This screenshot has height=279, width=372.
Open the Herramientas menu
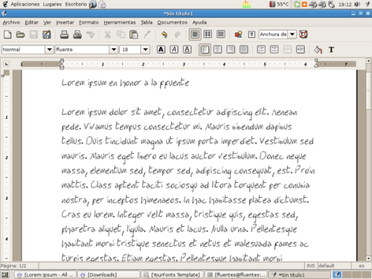(x=120, y=22)
